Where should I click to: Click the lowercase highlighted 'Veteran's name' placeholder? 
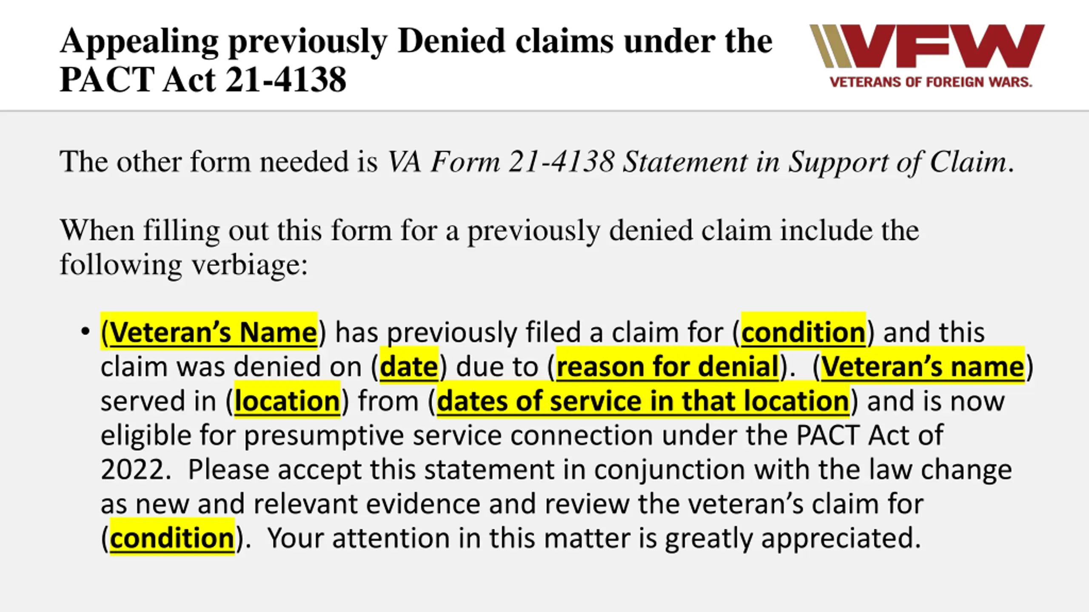[x=922, y=366]
